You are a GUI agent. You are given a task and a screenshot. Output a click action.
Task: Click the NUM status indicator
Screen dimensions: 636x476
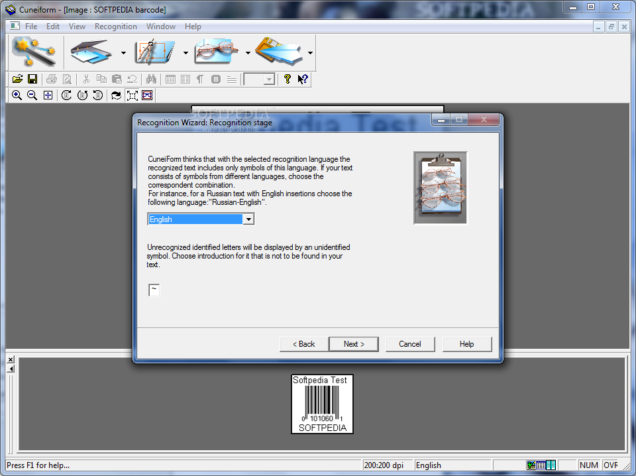point(588,465)
